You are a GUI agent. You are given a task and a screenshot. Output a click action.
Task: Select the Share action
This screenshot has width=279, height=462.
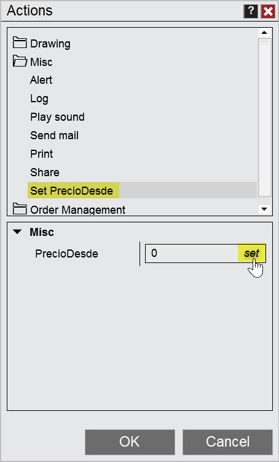pyautogui.click(x=45, y=172)
